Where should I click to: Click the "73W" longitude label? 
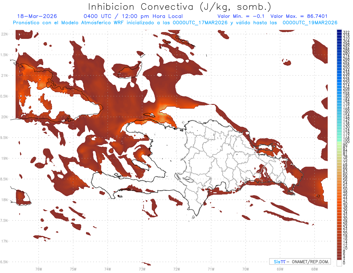point(142,269)
